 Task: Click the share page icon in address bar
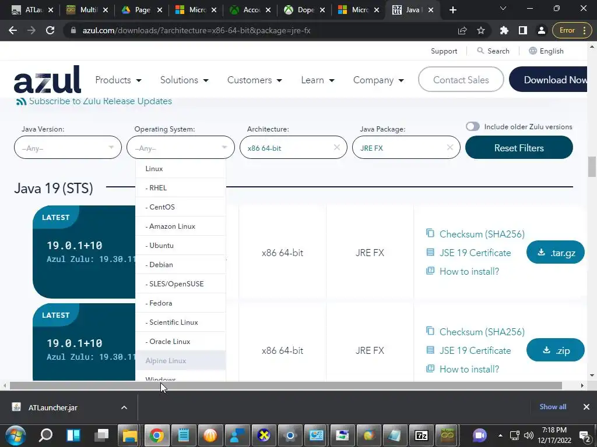462,30
